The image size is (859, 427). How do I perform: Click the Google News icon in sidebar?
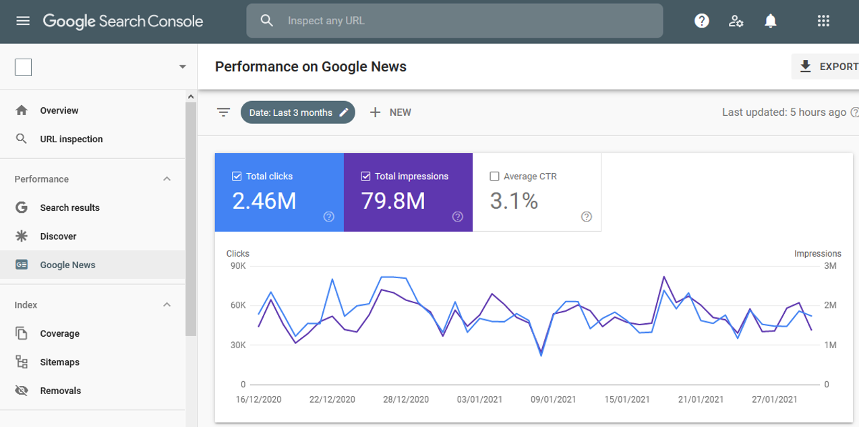pos(22,265)
